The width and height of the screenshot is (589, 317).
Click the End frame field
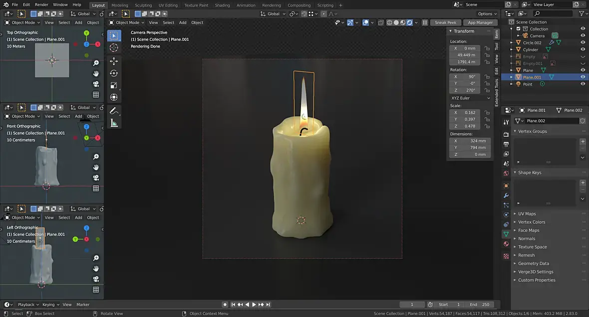pyautogui.click(x=479, y=305)
